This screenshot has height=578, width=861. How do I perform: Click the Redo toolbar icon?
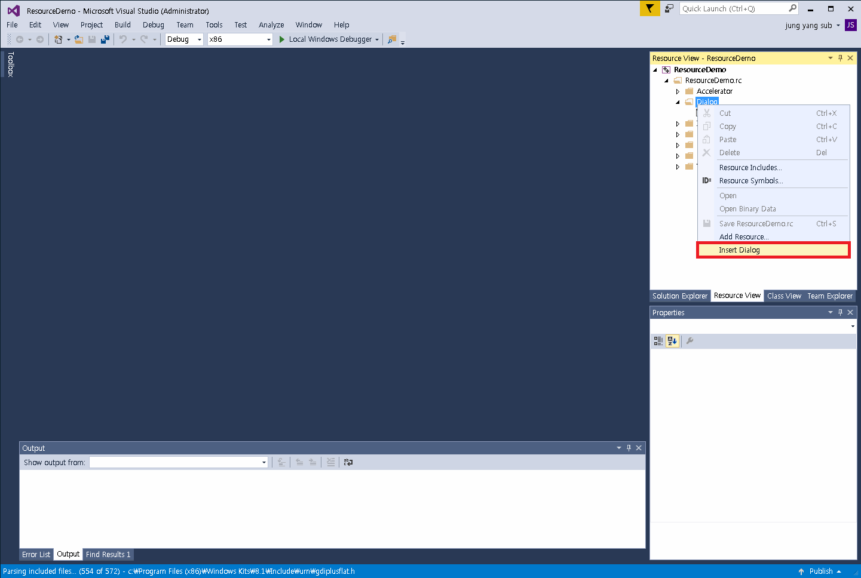pos(143,39)
